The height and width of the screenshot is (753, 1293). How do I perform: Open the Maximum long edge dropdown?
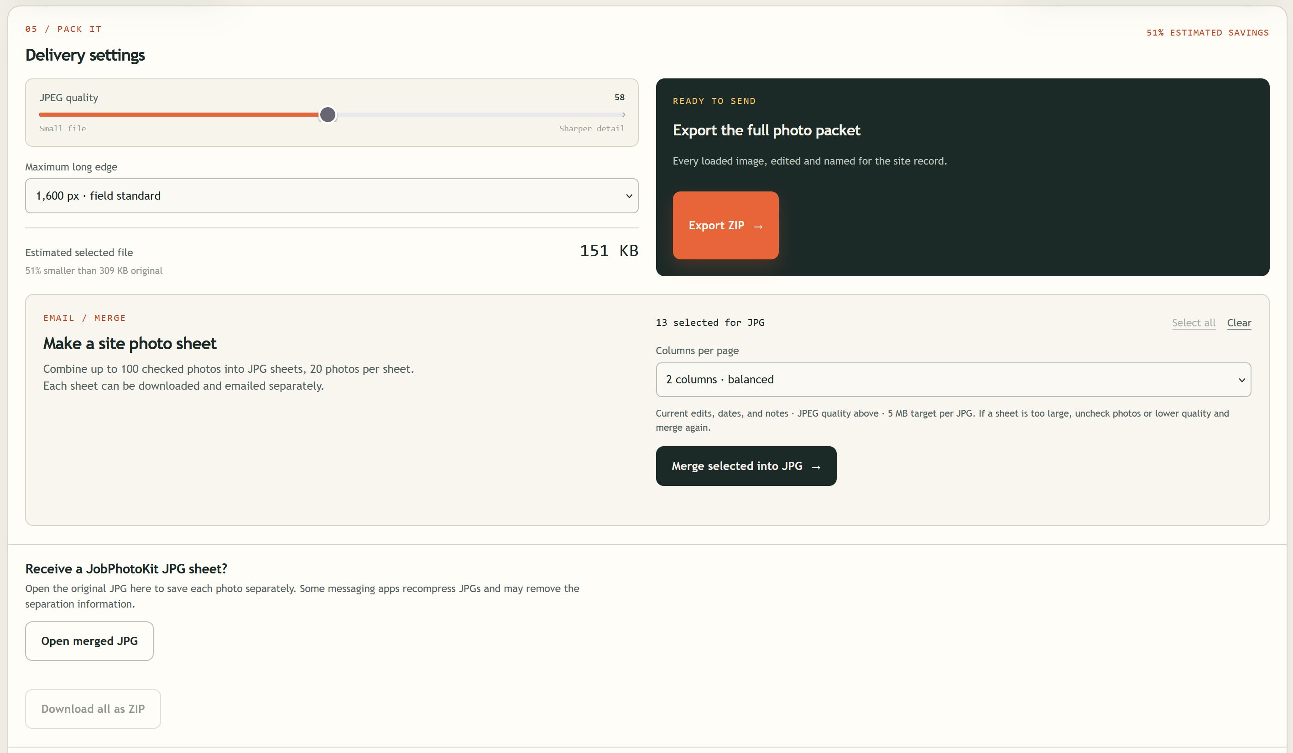(x=331, y=196)
